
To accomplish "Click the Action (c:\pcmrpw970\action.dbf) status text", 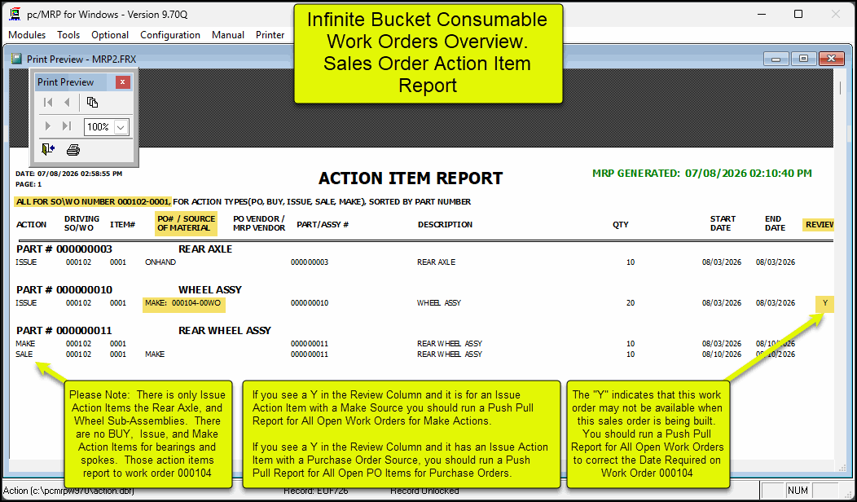I will (69, 491).
